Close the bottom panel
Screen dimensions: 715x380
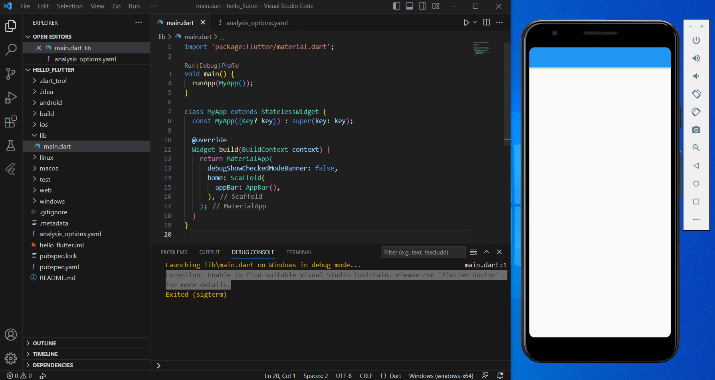tap(499, 252)
